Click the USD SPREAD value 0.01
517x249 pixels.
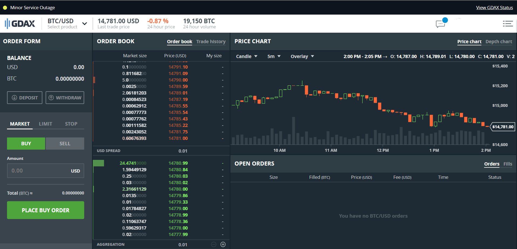click(183, 151)
